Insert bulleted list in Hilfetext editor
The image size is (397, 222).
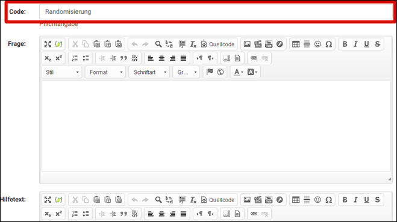click(86, 214)
